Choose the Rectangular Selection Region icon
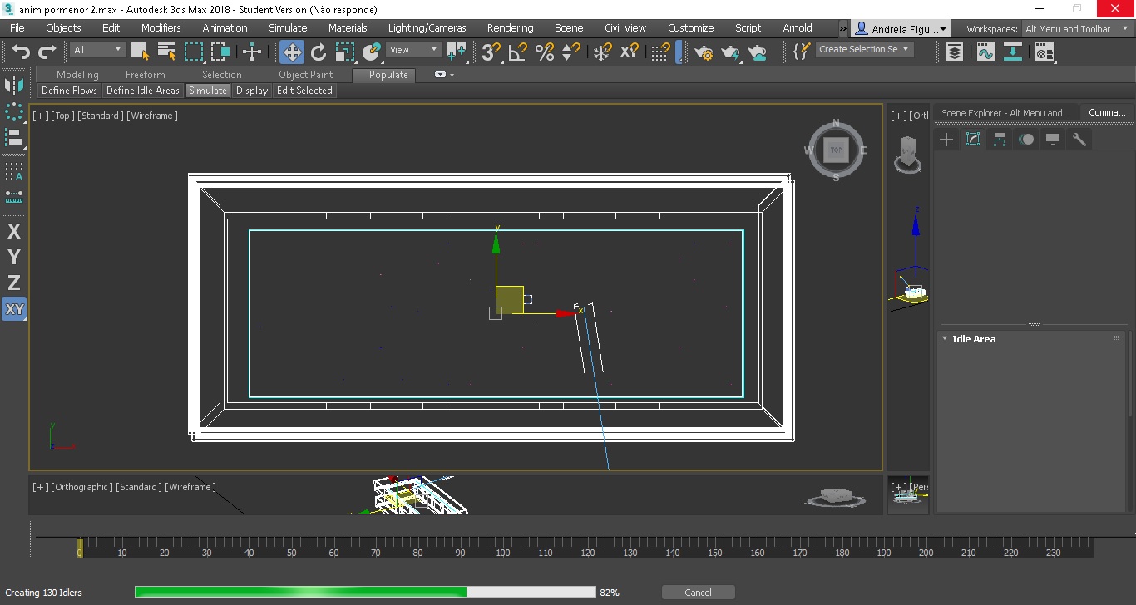 194,52
